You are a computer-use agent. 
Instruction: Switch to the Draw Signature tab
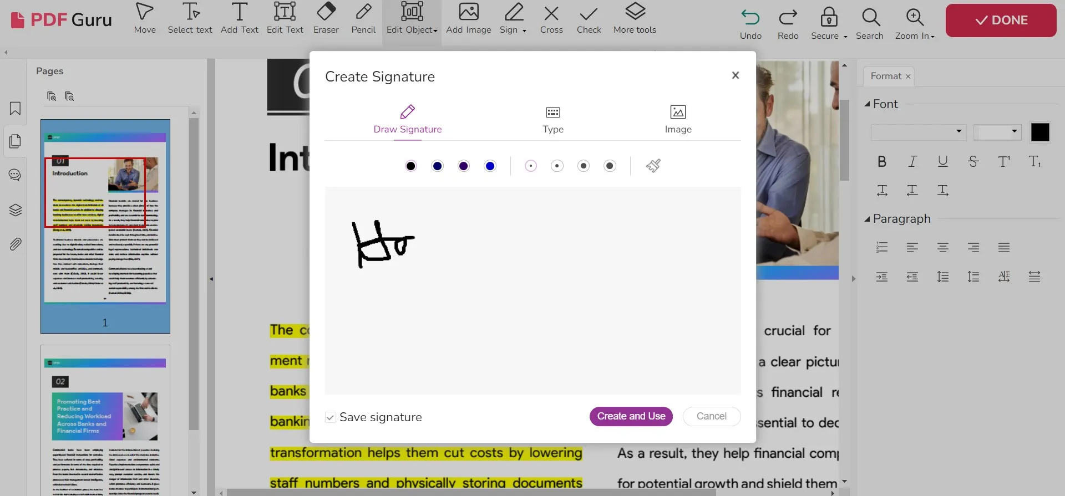(408, 120)
